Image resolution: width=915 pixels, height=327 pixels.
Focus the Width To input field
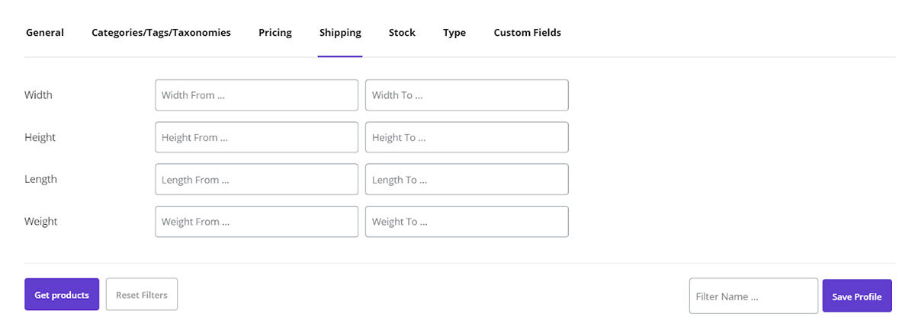point(467,95)
